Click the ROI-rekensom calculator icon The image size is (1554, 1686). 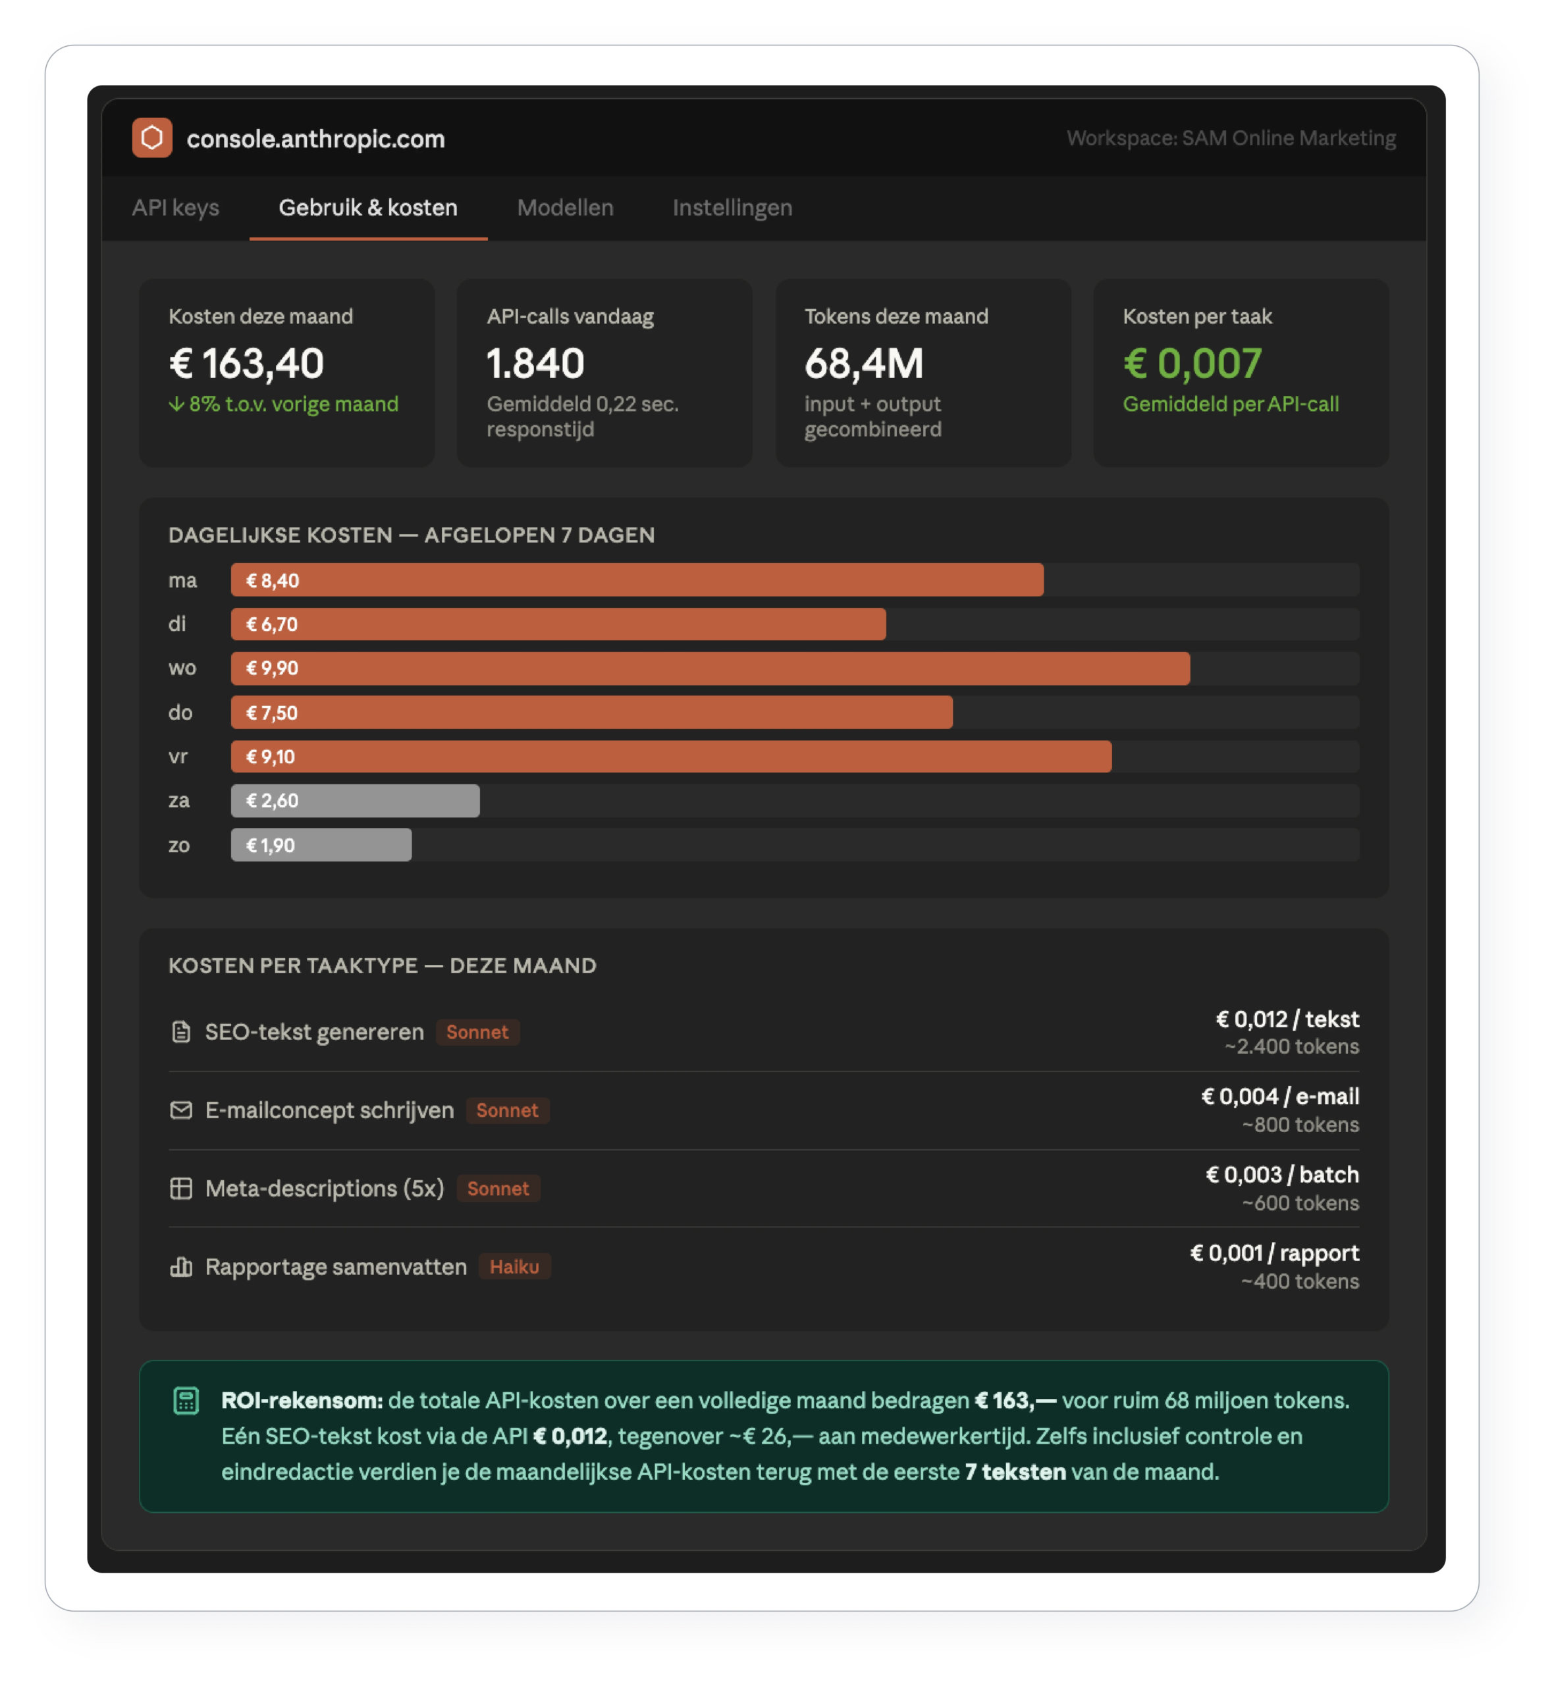[x=186, y=1401]
